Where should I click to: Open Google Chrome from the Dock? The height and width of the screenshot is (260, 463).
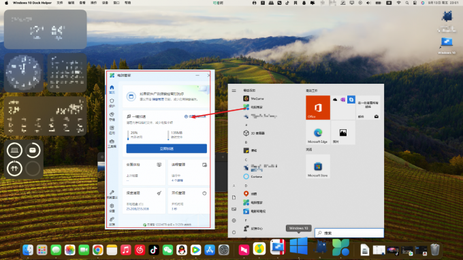click(98, 250)
